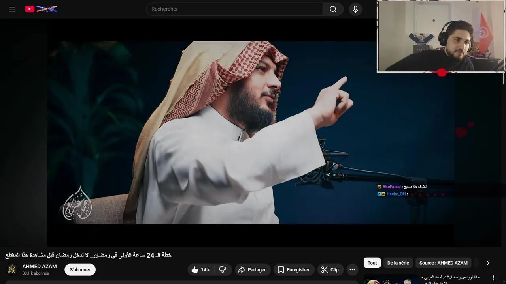506x284 pixels.
Task: Start voice search with microphone icon
Action: tap(355, 9)
